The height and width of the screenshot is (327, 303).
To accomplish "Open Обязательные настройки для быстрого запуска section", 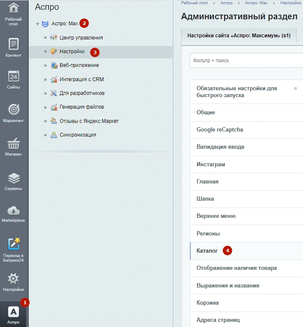I will click(246, 92).
